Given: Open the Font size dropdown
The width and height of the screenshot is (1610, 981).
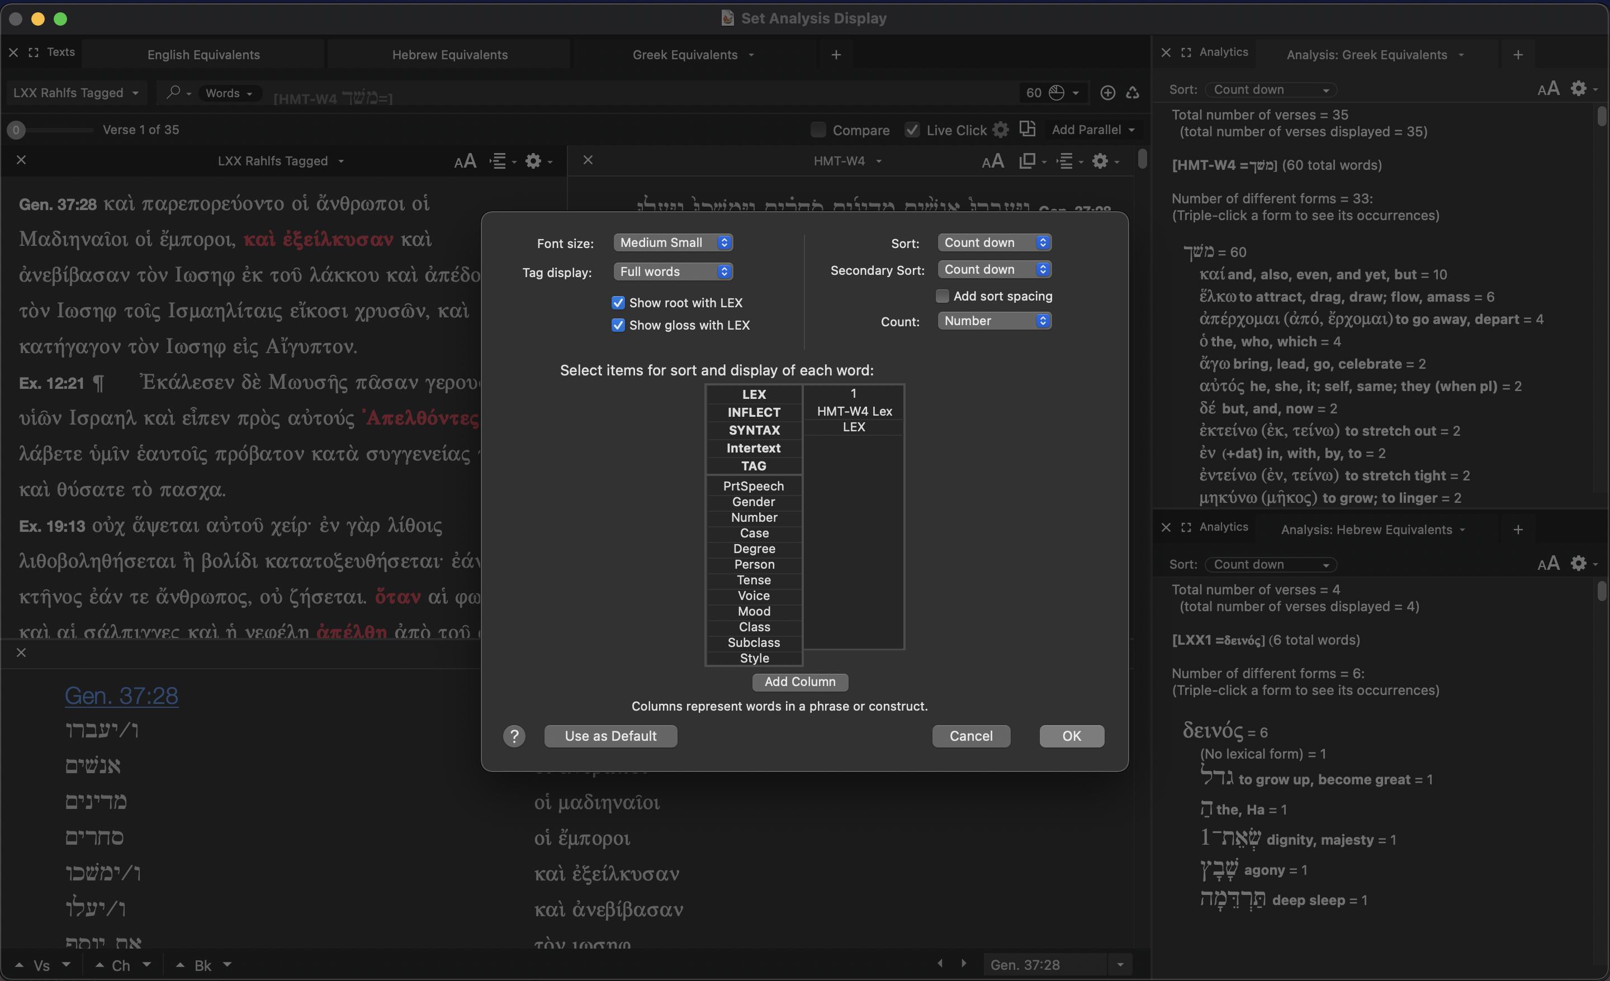Looking at the screenshot, I should coord(673,242).
